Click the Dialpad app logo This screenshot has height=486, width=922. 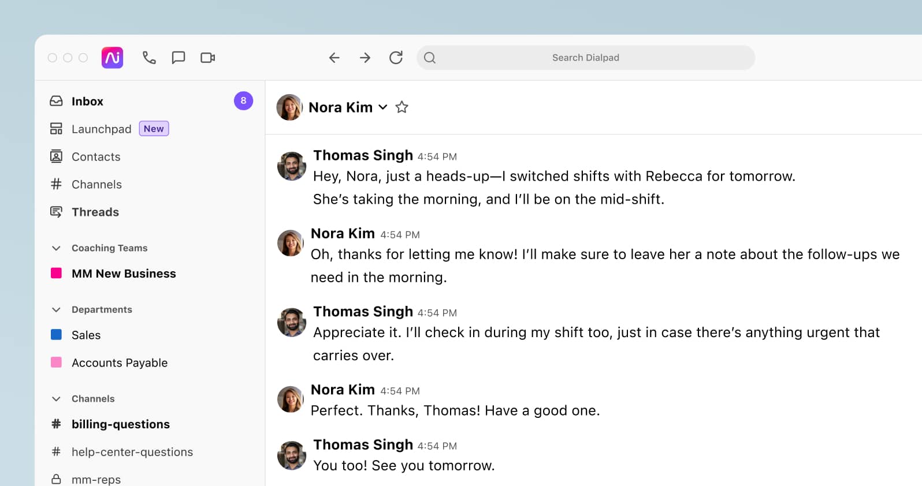point(112,58)
